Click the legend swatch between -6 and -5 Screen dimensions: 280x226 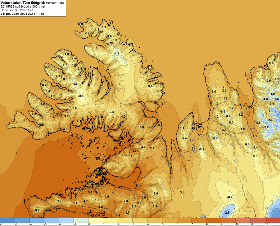click(x=7, y=220)
